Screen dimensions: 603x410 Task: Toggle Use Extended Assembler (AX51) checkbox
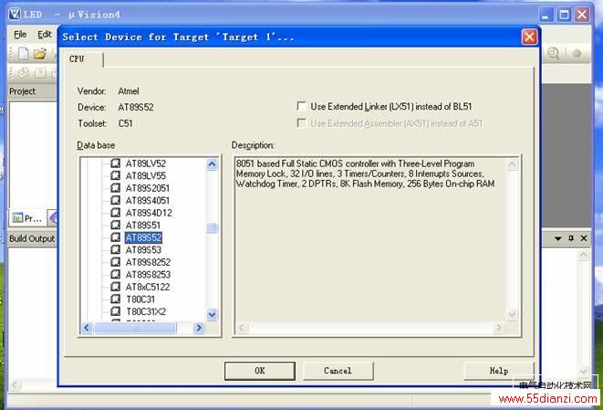click(302, 123)
